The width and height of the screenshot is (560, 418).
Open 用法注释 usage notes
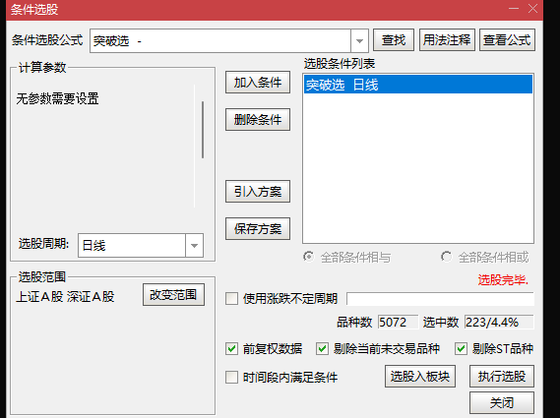[x=447, y=40]
